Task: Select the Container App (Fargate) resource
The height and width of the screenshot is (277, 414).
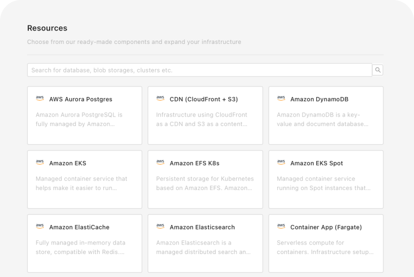Action: coord(326,243)
